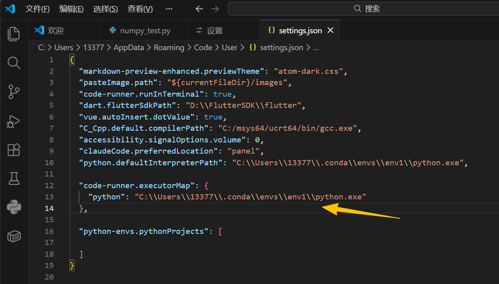This screenshot has height=284, width=499.
Task: Switch to the 设置 tab
Action: (x=223, y=30)
